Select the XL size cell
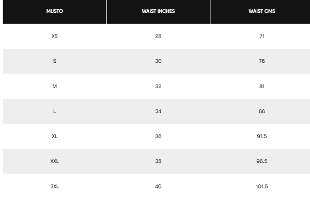310x204 pixels. click(x=55, y=137)
